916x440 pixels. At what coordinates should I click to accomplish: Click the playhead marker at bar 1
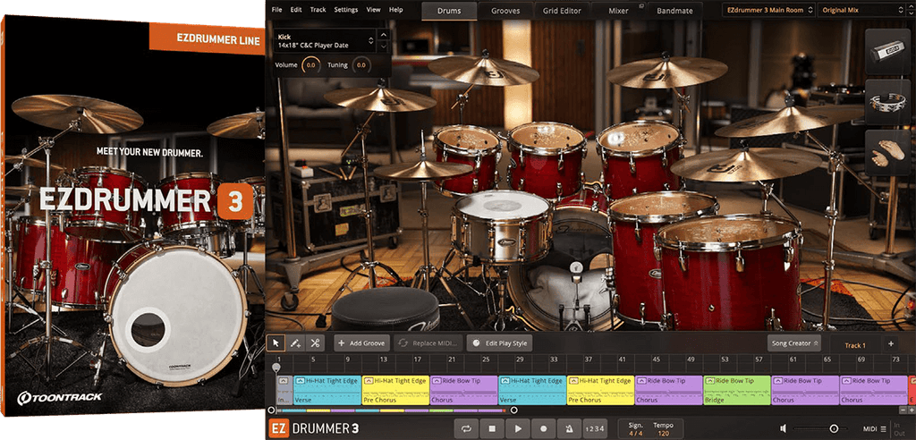[276, 367]
